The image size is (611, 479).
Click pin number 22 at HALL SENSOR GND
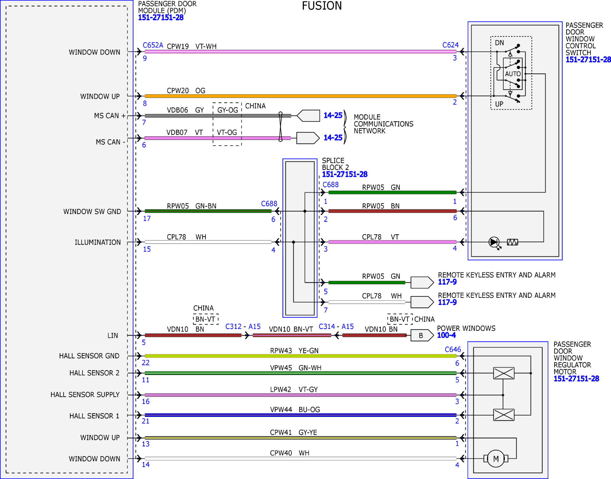146,363
